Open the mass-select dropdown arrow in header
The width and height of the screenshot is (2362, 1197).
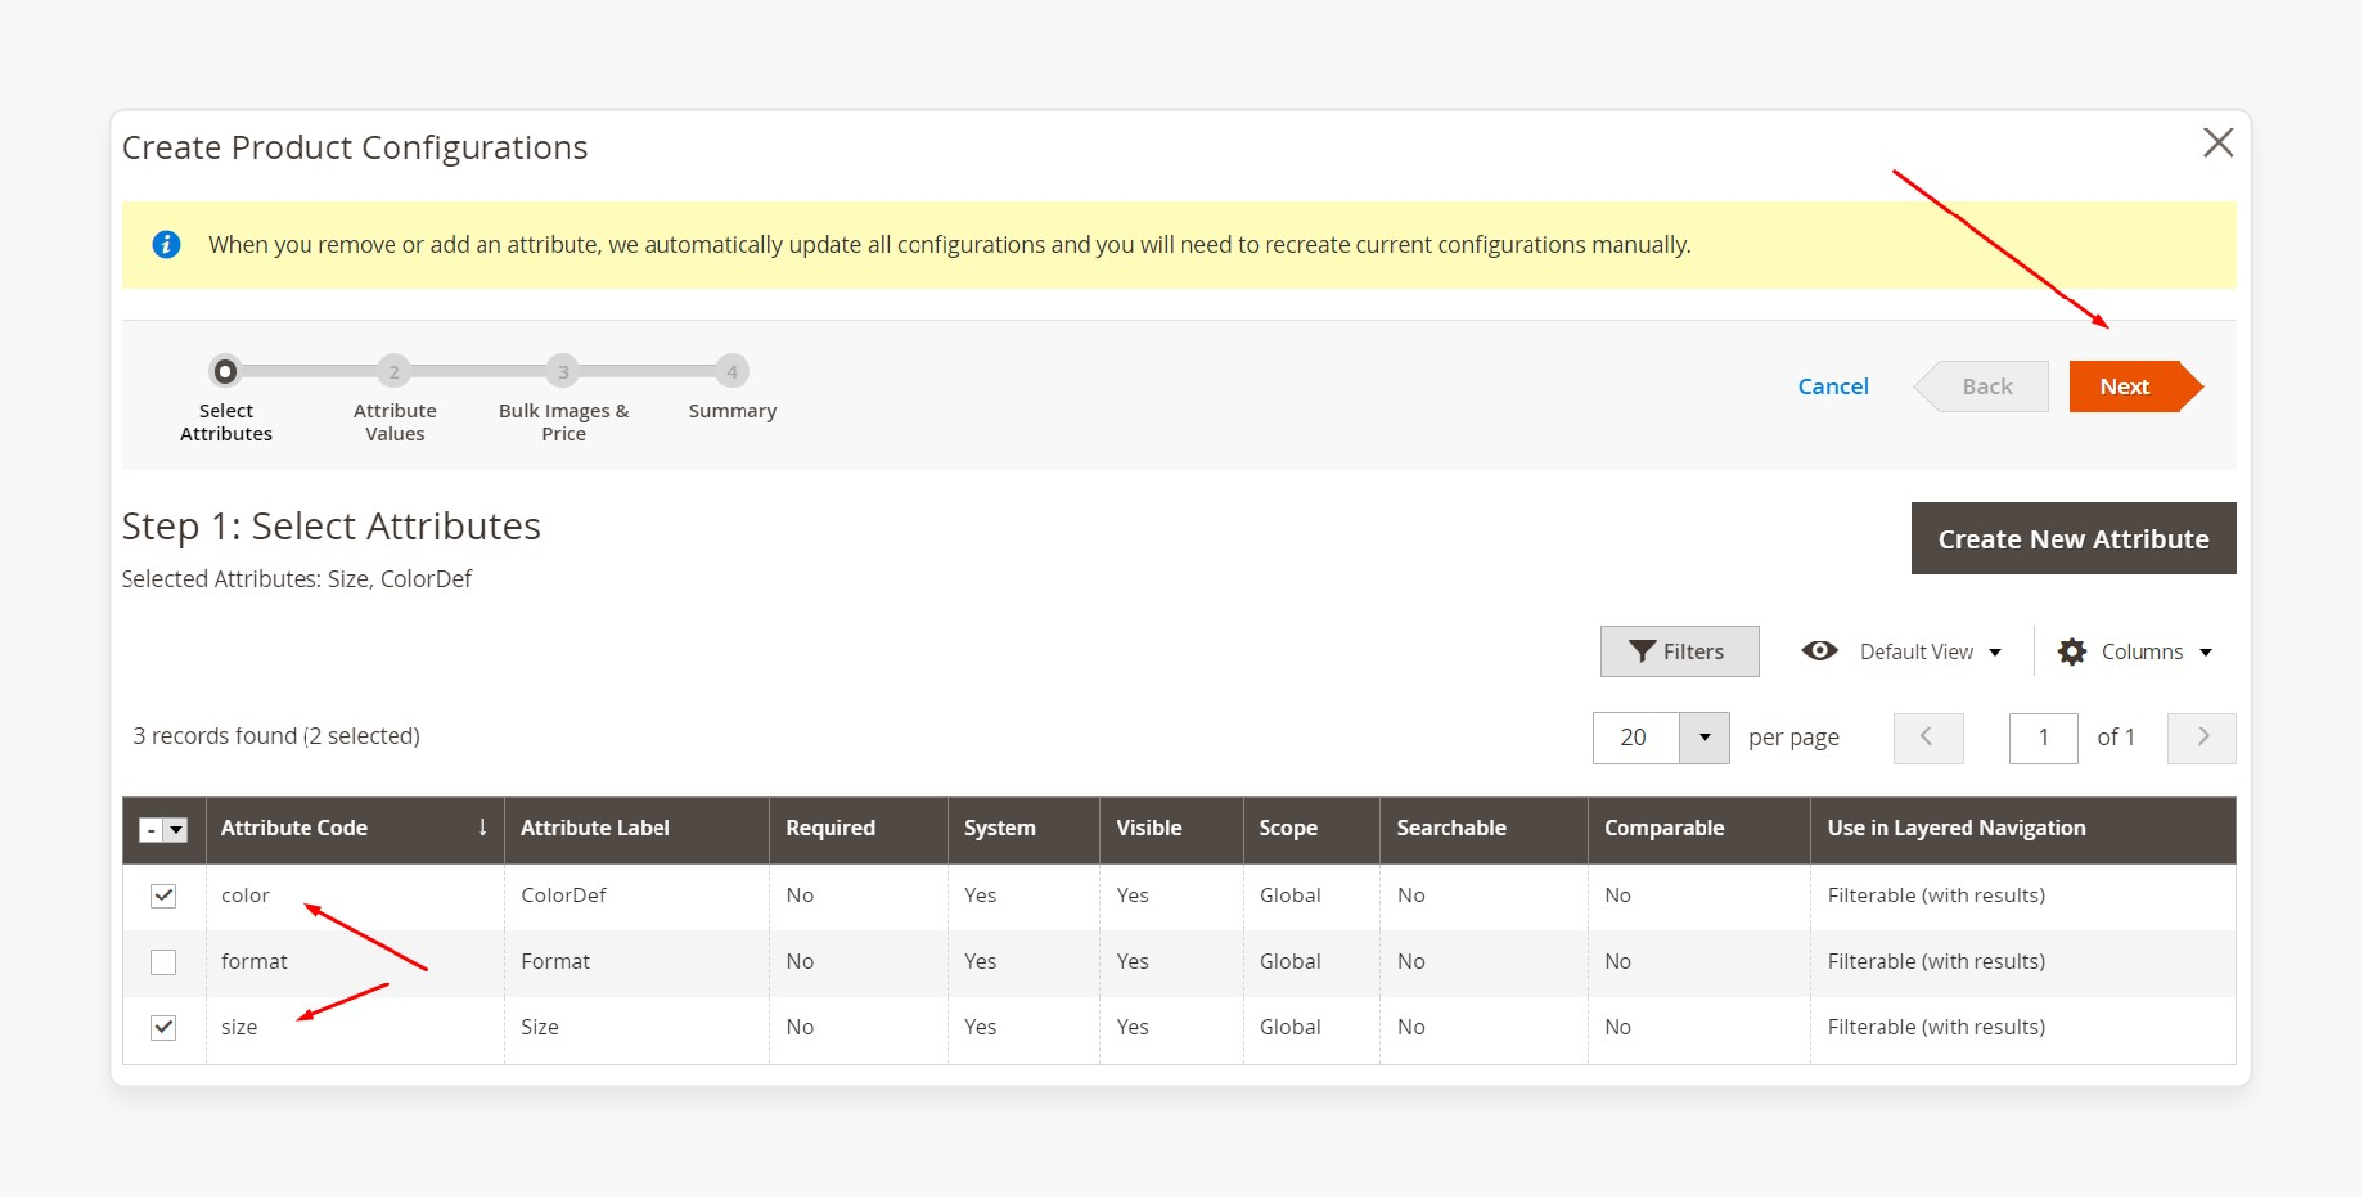coord(176,830)
